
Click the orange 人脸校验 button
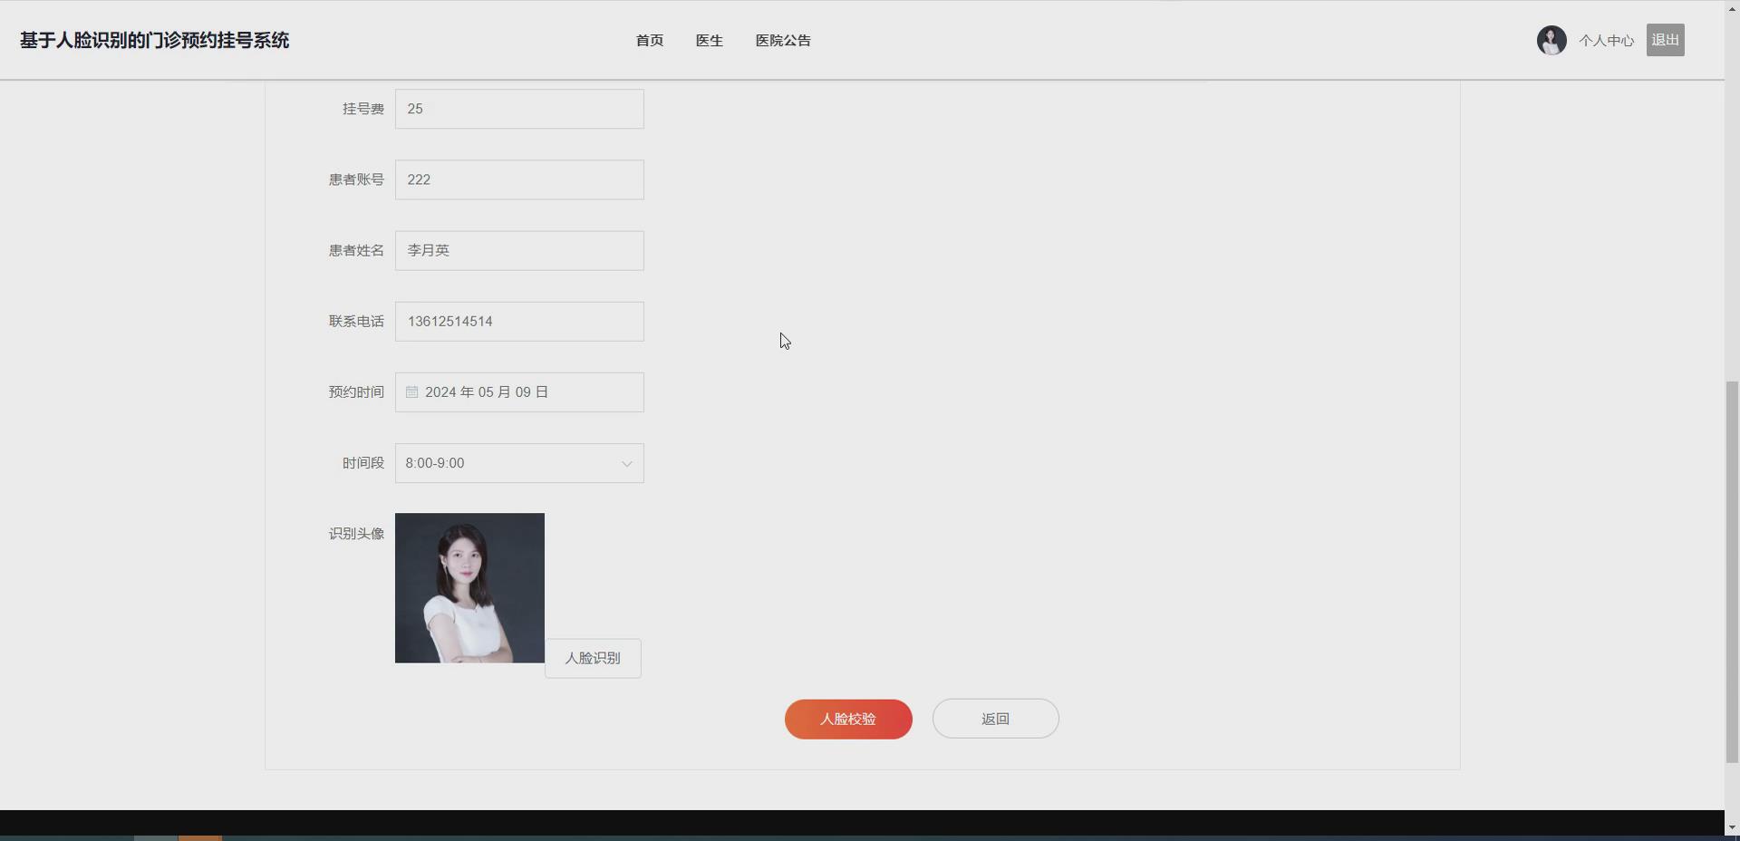[x=847, y=719]
